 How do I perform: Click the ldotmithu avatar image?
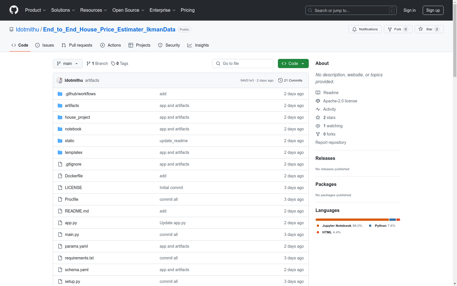60,80
